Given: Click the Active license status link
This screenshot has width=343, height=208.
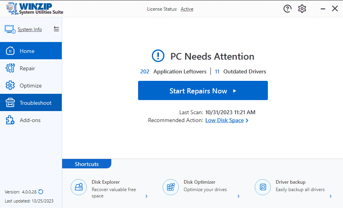Looking at the screenshot, I should coord(187,9).
